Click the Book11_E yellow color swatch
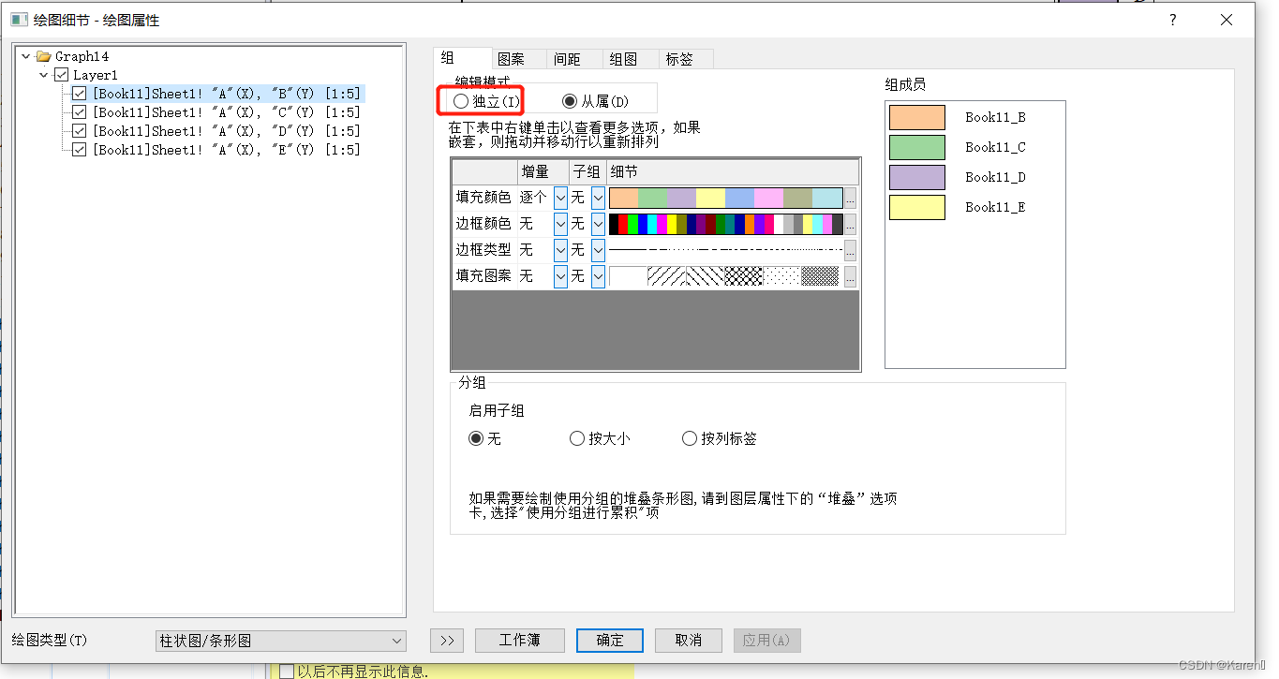 pos(917,207)
